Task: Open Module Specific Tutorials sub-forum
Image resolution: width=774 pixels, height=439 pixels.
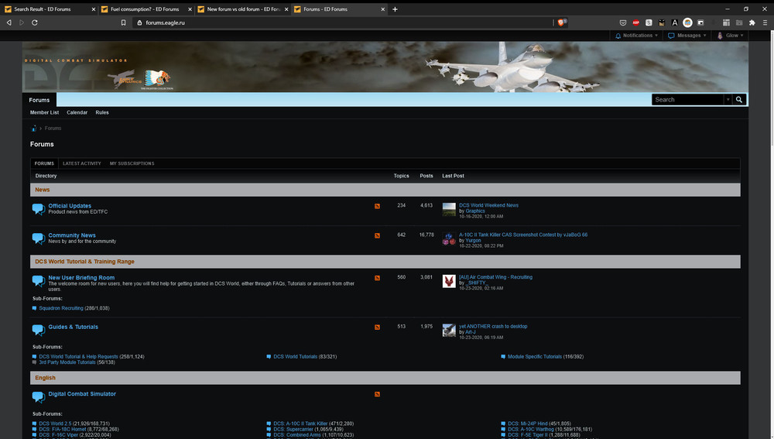Action: [x=535, y=356]
